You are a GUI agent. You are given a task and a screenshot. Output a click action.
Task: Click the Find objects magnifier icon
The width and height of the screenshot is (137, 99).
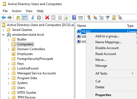(x=114, y=17)
